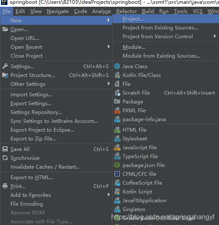This screenshot has width=219, height=225.
Task: Click the Stylesheet CSS icon
Action: [117, 139]
